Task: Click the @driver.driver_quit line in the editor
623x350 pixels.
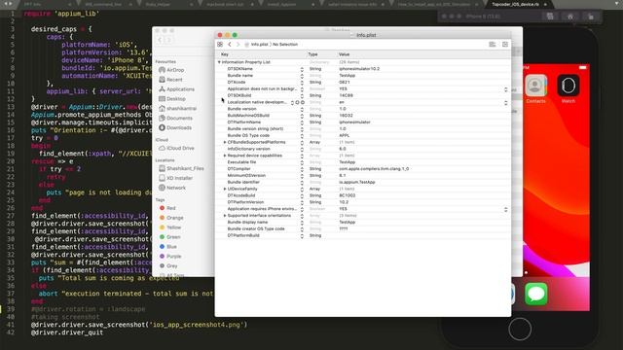Action: (x=67, y=332)
